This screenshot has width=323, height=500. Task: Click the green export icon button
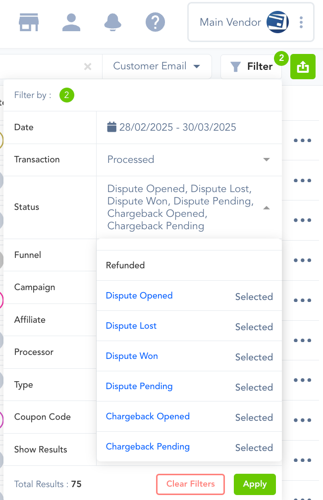coord(303,67)
